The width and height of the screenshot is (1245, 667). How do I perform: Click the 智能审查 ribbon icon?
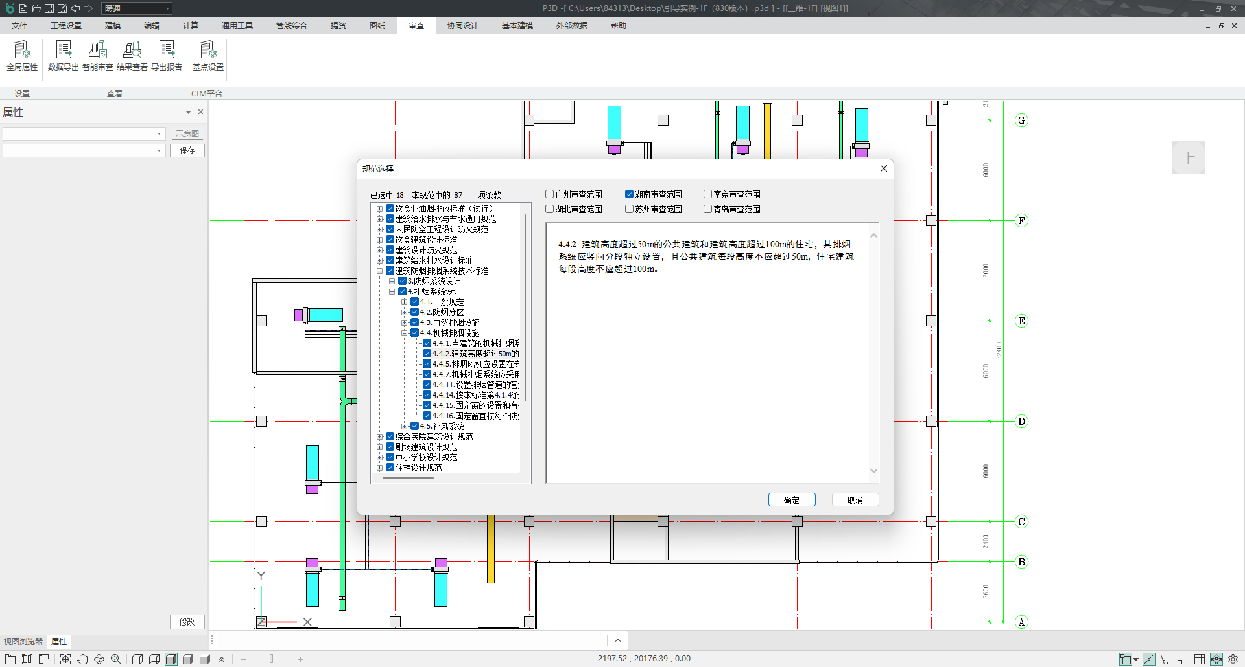point(98,56)
